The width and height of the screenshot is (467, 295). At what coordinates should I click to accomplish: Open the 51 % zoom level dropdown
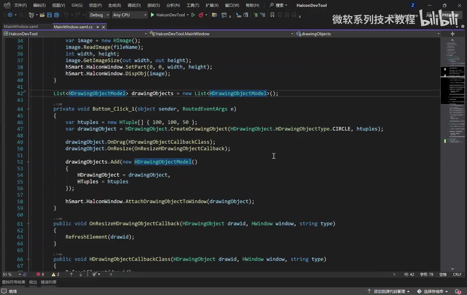12,274
